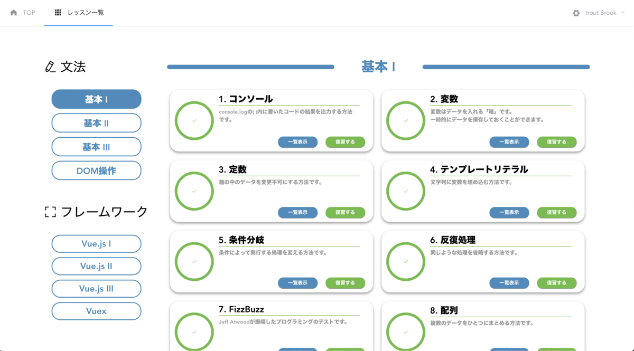
Task: Click the completion circle on 反復処理 card
Action: [406, 261]
